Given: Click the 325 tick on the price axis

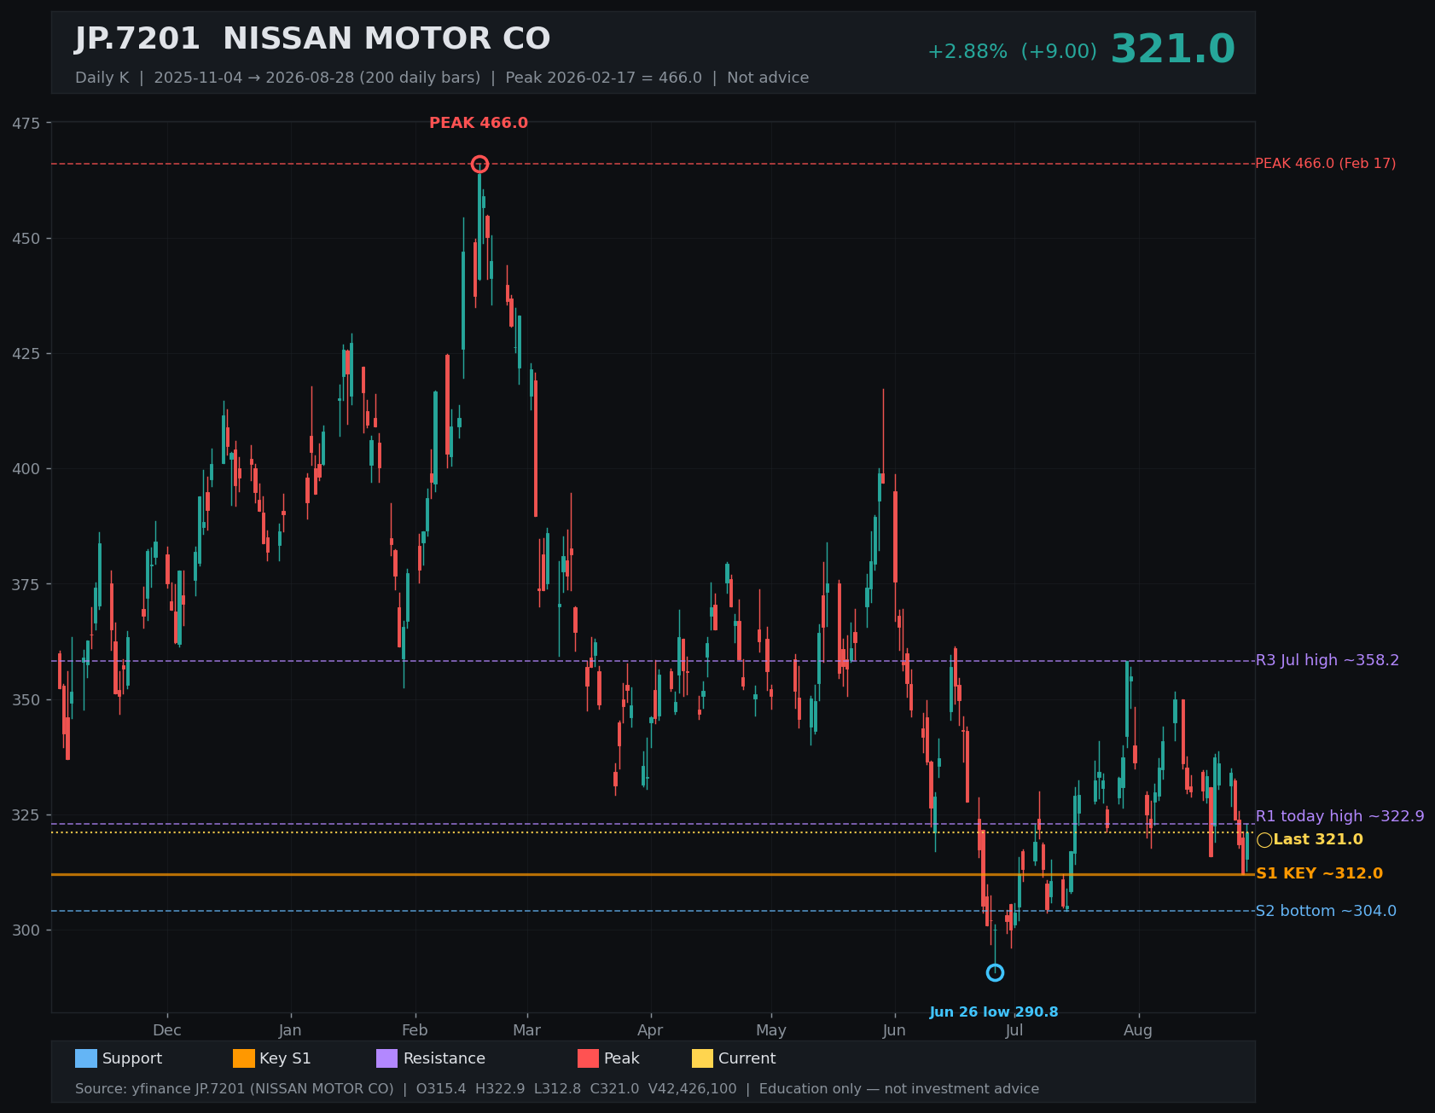Looking at the screenshot, I should 26,815.
